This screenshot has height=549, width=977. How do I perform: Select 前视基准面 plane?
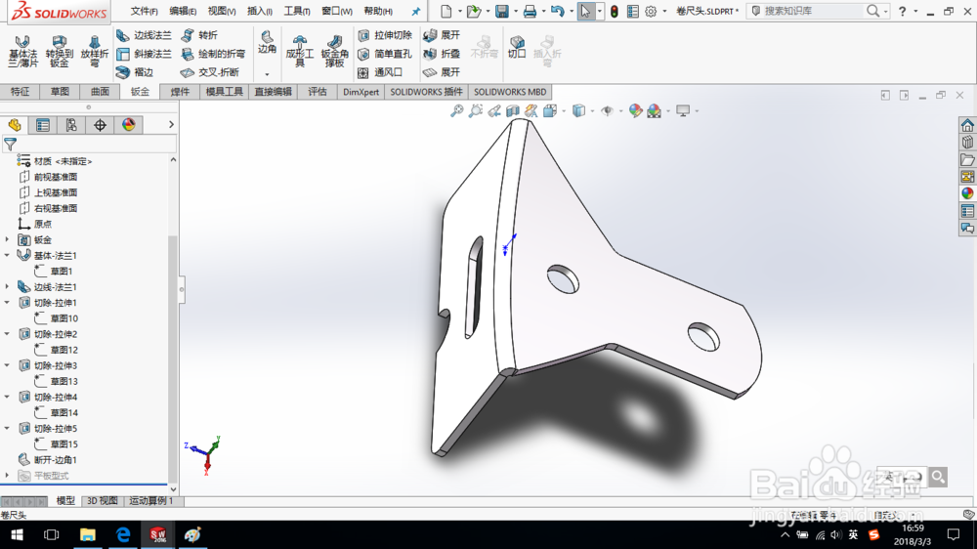tap(48, 177)
